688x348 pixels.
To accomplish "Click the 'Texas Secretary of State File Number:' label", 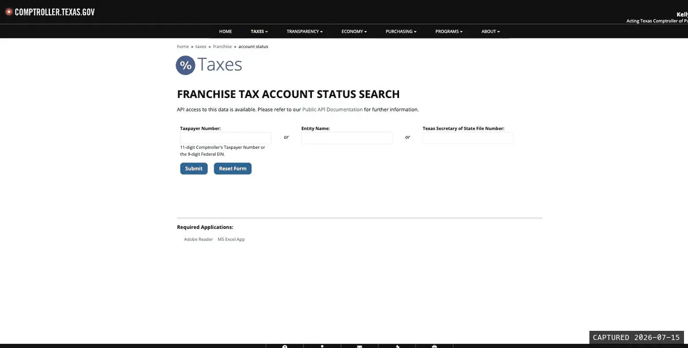I will (x=464, y=129).
